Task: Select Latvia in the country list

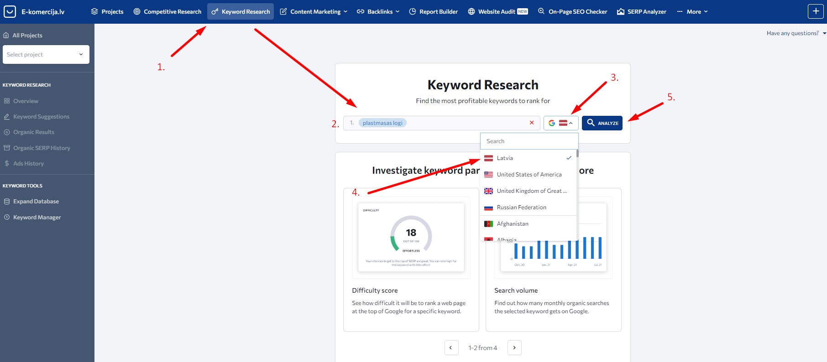Action: pyautogui.click(x=505, y=158)
